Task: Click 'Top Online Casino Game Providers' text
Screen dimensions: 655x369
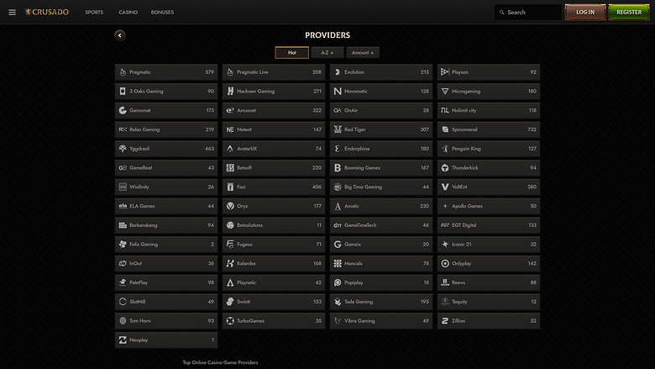Action: tap(220, 363)
